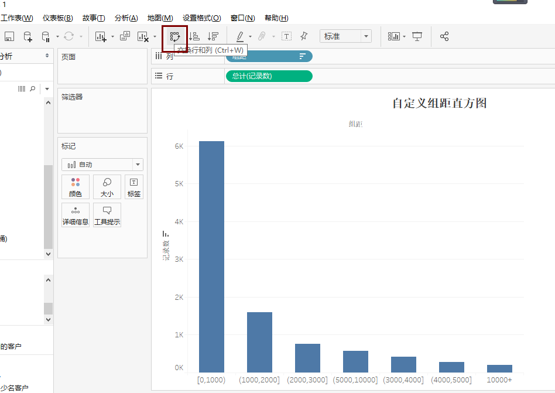Image resolution: width=555 pixels, height=393 pixels.
Task: Click the Clear sheet icon
Action: pyautogui.click(x=143, y=36)
